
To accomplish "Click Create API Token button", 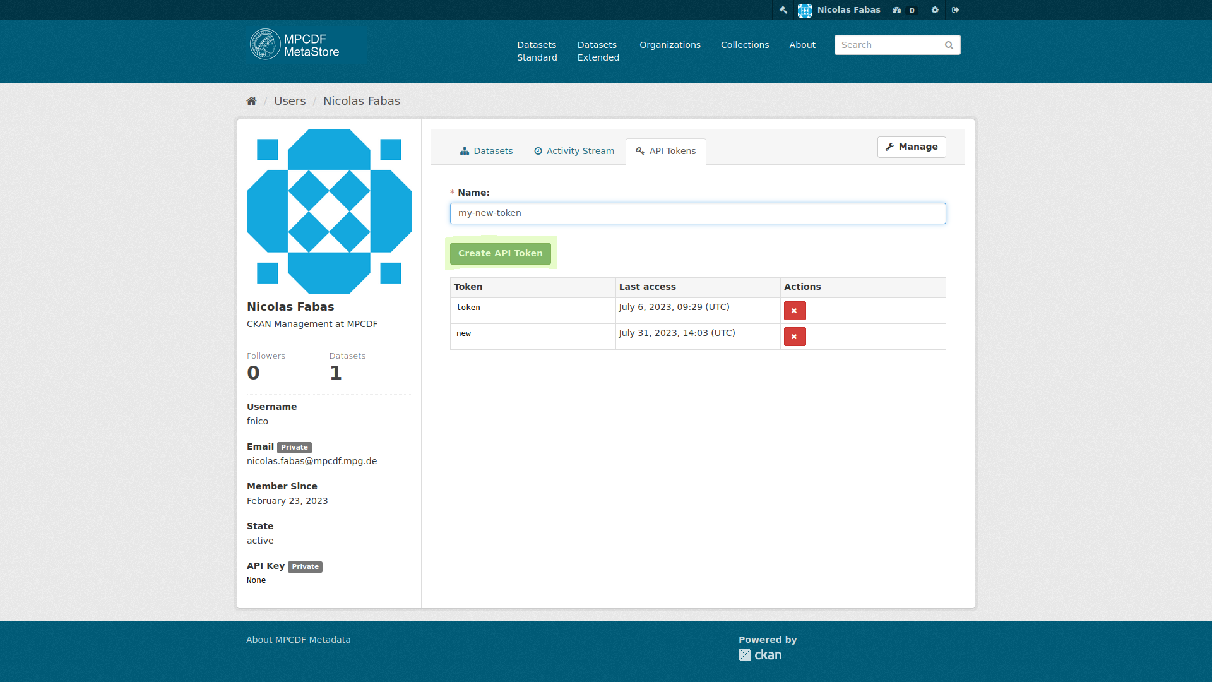I will coord(501,253).
